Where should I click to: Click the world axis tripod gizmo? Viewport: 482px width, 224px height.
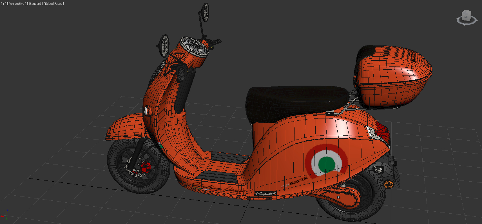coord(6,215)
